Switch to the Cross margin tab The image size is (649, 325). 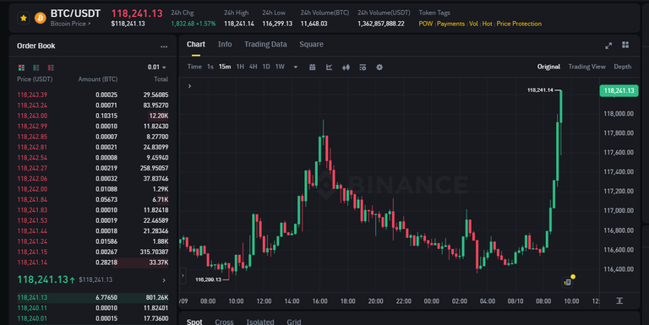tap(224, 322)
